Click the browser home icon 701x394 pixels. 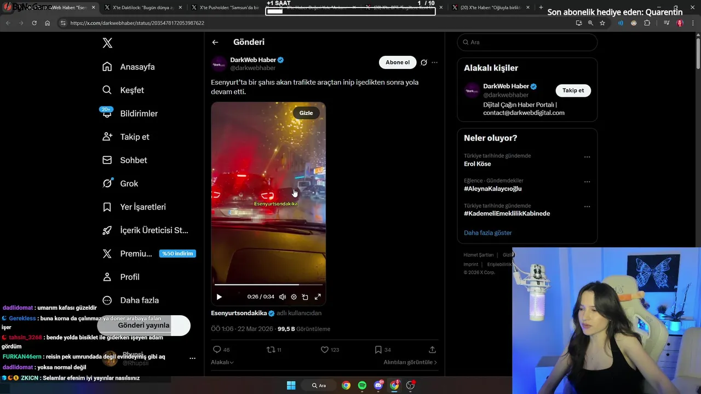point(47,23)
